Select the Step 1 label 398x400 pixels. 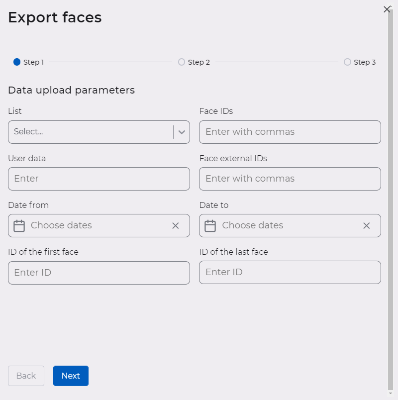33,62
